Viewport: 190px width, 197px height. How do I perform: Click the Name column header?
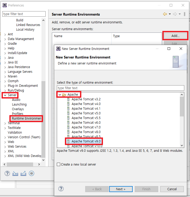point(82,36)
